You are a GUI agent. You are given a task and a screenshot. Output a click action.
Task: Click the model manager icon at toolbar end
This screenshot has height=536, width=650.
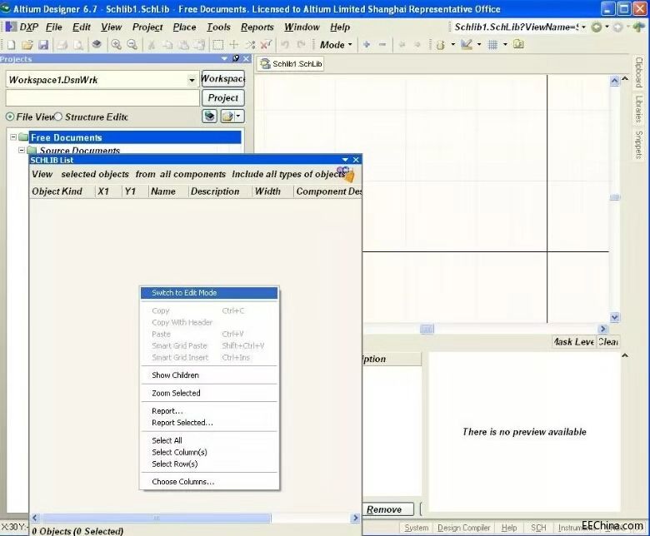pyautogui.click(x=518, y=44)
